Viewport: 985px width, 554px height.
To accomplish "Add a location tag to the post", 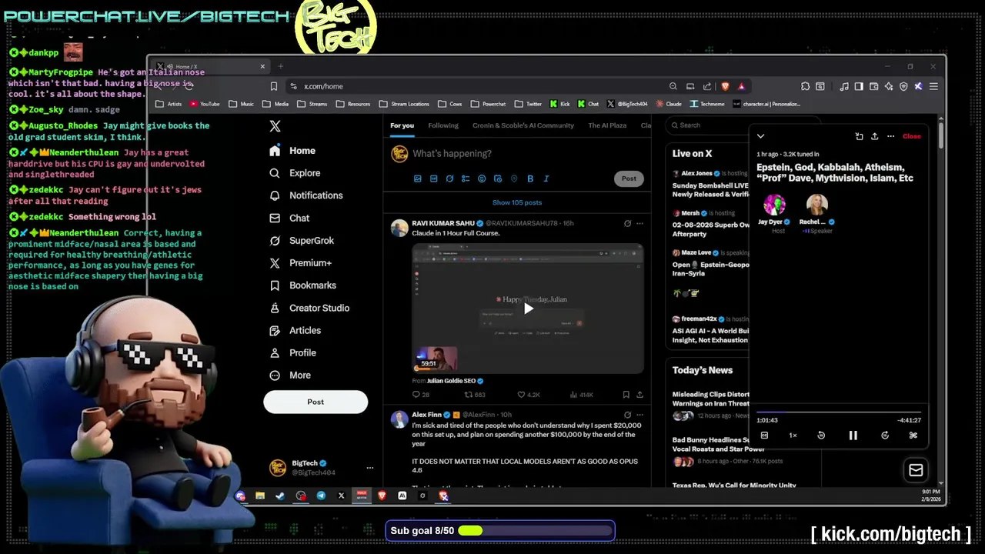I will point(514,179).
